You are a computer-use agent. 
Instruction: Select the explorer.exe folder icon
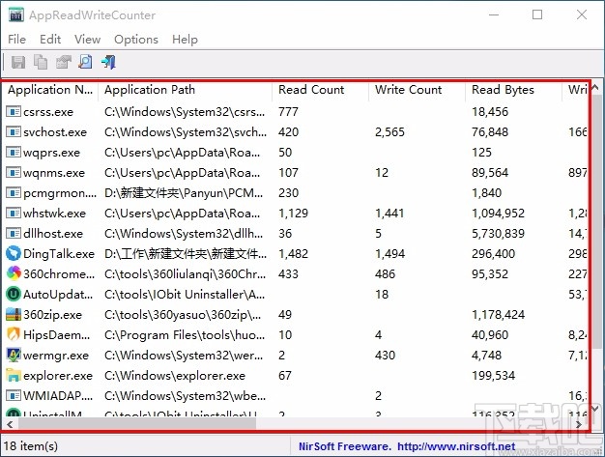click(x=14, y=375)
